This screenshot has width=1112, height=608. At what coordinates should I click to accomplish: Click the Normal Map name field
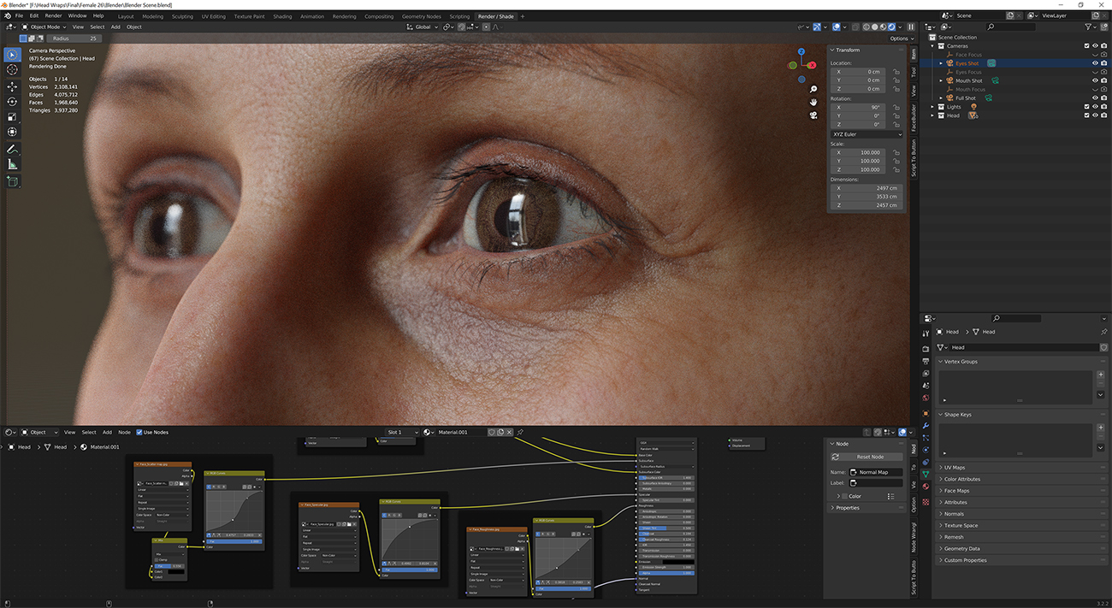tap(872, 471)
